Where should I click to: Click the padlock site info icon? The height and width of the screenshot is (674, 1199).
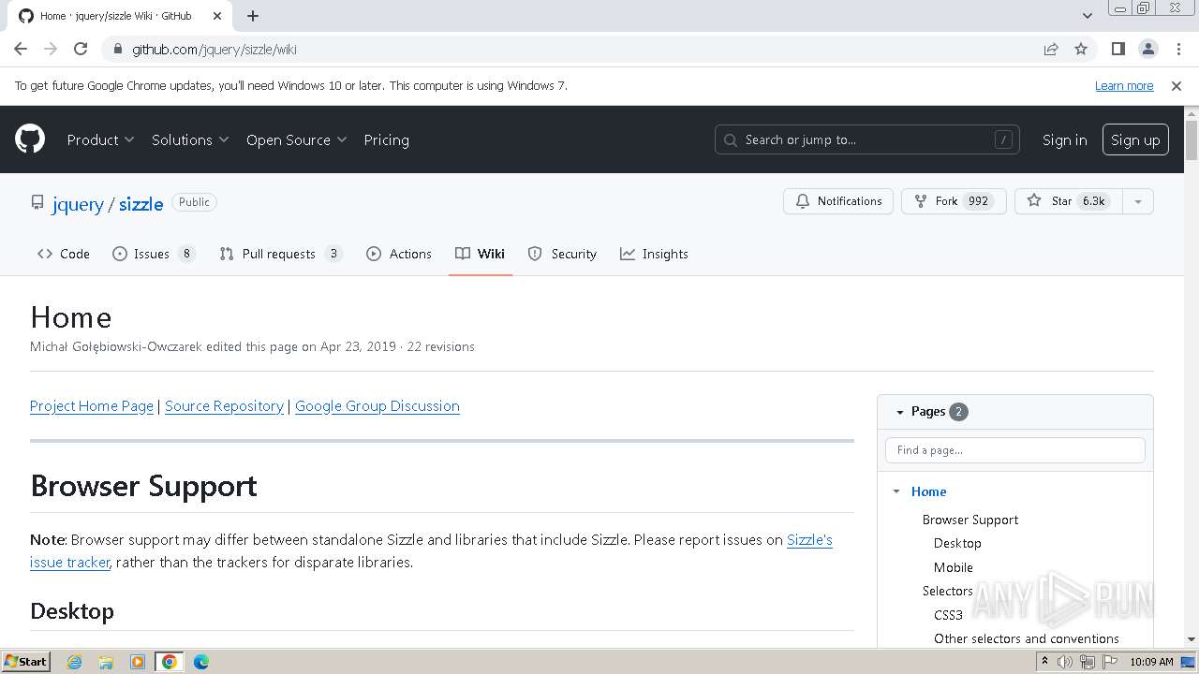coord(117,49)
